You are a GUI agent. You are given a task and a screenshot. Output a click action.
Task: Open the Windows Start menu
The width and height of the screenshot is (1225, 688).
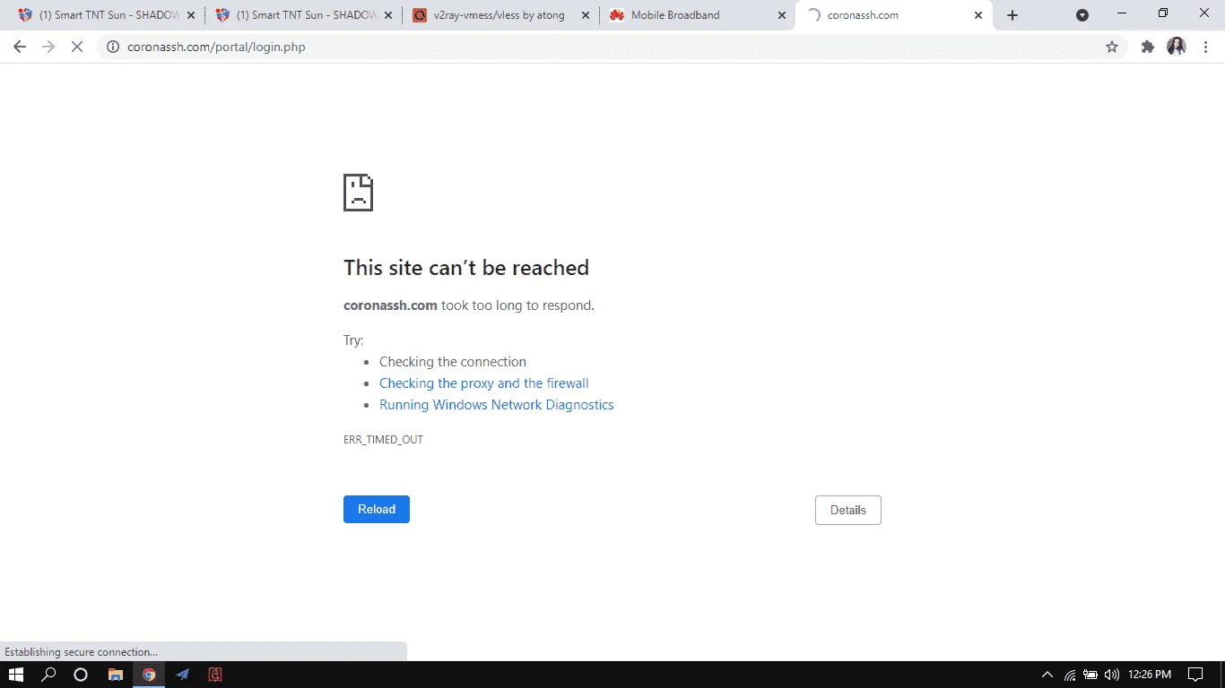16,675
